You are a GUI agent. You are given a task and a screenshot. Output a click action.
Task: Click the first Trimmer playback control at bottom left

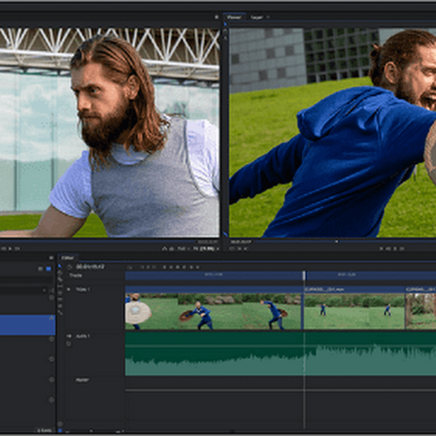pyautogui.click(x=4, y=249)
